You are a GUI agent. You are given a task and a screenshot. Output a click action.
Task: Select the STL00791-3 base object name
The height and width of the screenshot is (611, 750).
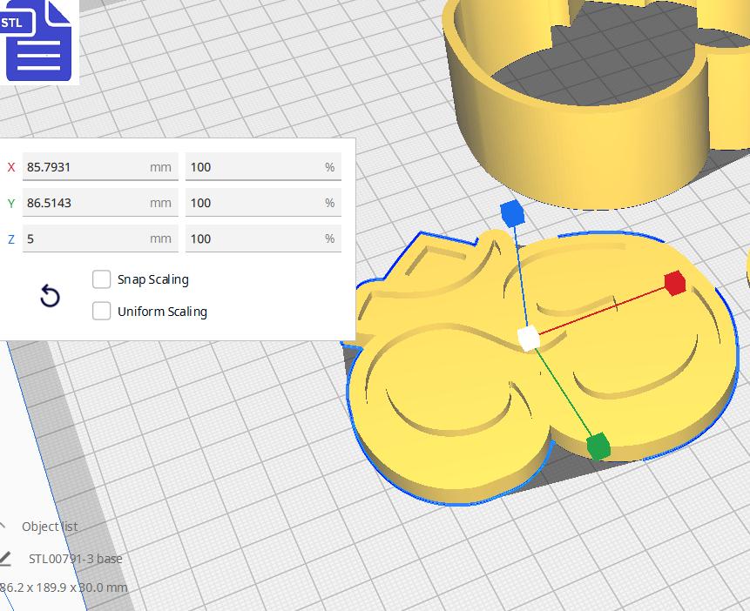tap(76, 559)
